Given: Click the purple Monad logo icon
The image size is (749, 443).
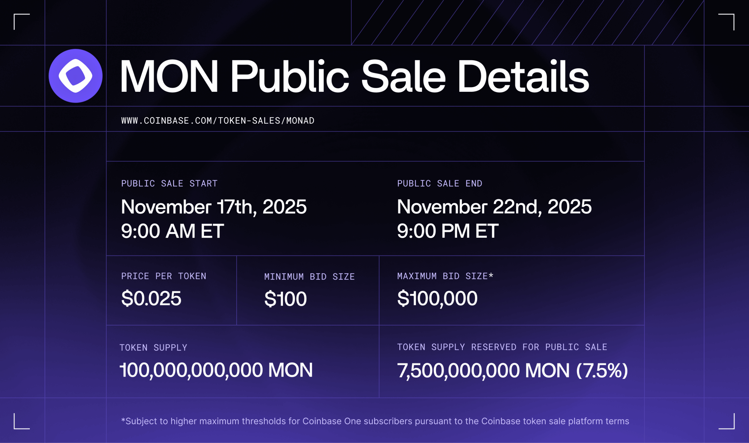Looking at the screenshot, I should click(x=75, y=76).
